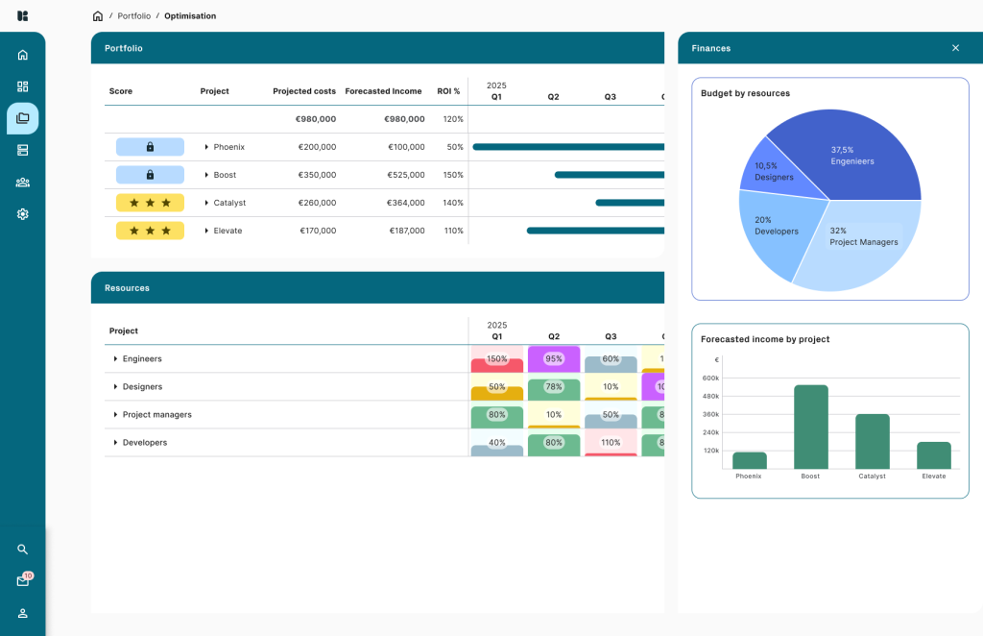
Task: Click Portfolio in the breadcrumb
Action: coord(133,16)
